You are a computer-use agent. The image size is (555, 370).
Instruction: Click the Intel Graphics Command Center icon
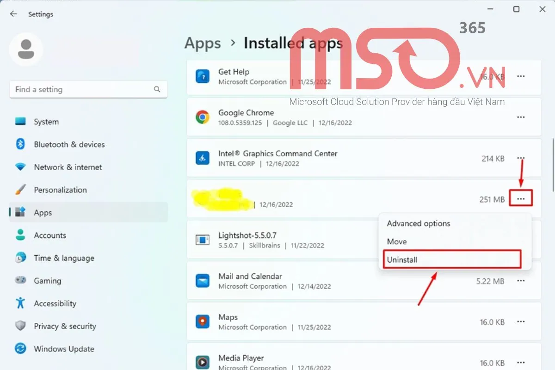(x=202, y=158)
